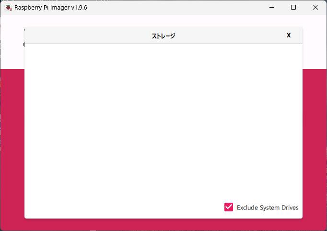Click the "Exclude System Drives" label text
The width and height of the screenshot is (327, 231).
point(268,208)
